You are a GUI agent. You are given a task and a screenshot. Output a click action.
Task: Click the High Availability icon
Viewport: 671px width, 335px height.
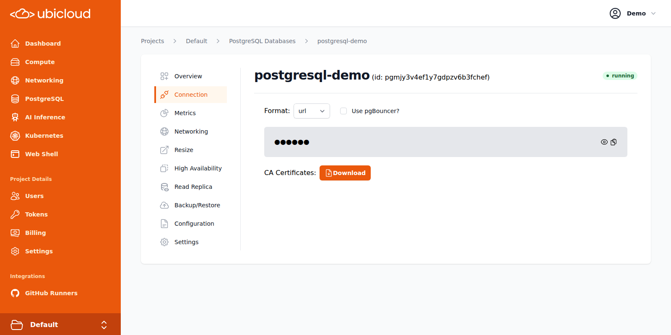[x=164, y=168]
